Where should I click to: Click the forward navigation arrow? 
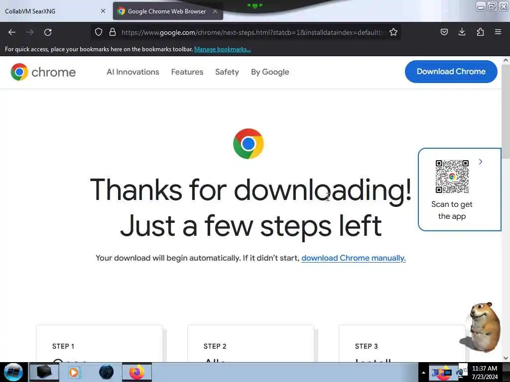(x=30, y=32)
